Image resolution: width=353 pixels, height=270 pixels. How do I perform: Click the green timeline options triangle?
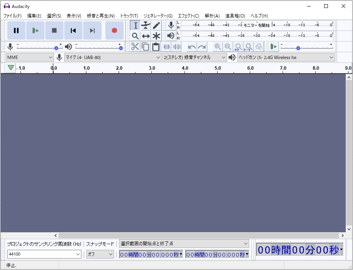coord(11,68)
